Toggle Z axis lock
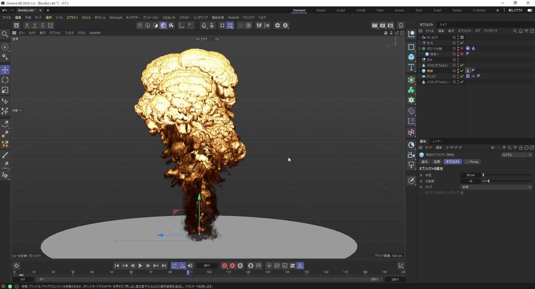Image resolution: width=535 pixels, height=289 pixels. coord(42,25)
